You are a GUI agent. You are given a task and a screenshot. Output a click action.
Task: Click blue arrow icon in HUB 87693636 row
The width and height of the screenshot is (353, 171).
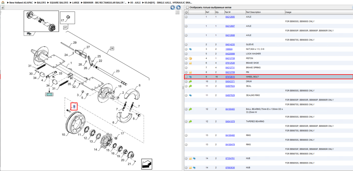(194, 167)
